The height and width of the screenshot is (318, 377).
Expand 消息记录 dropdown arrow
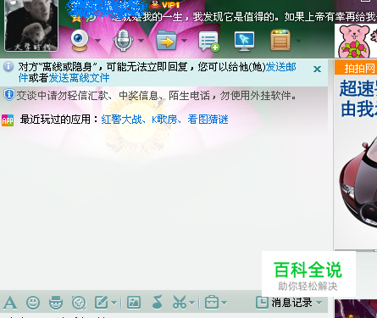tap(319, 303)
